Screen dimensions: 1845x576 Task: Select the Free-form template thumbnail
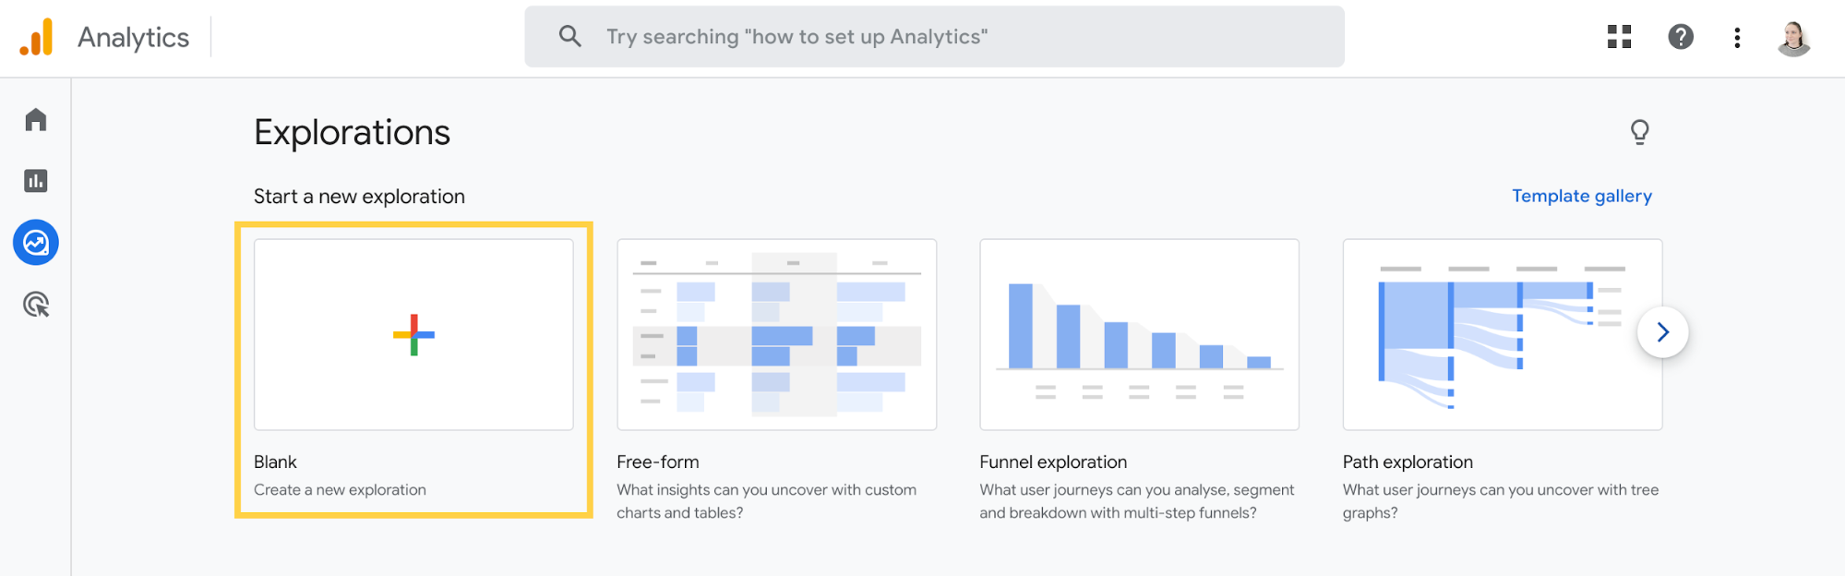point(776,334)
